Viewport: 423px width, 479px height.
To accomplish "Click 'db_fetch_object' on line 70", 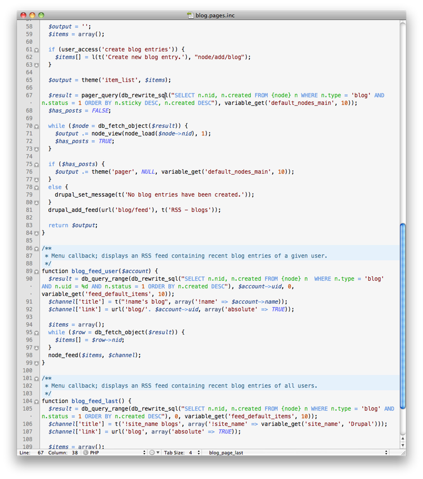I will [x=123, y=126].
